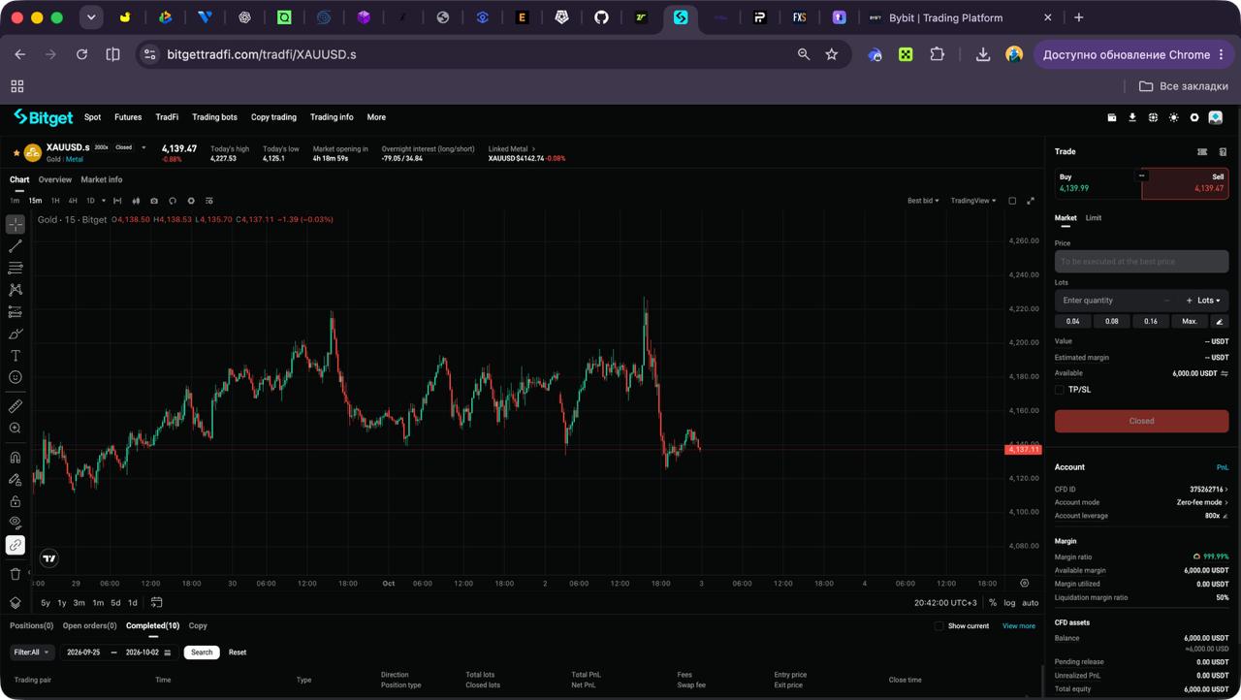This screenshot has width=1241, height=700.
Task: Open chart settings gear icon
Action: click(x=191, y=201)
